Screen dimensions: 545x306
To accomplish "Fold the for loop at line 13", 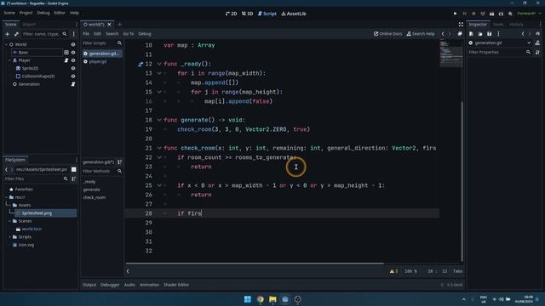I will click(x=159, y=73).
